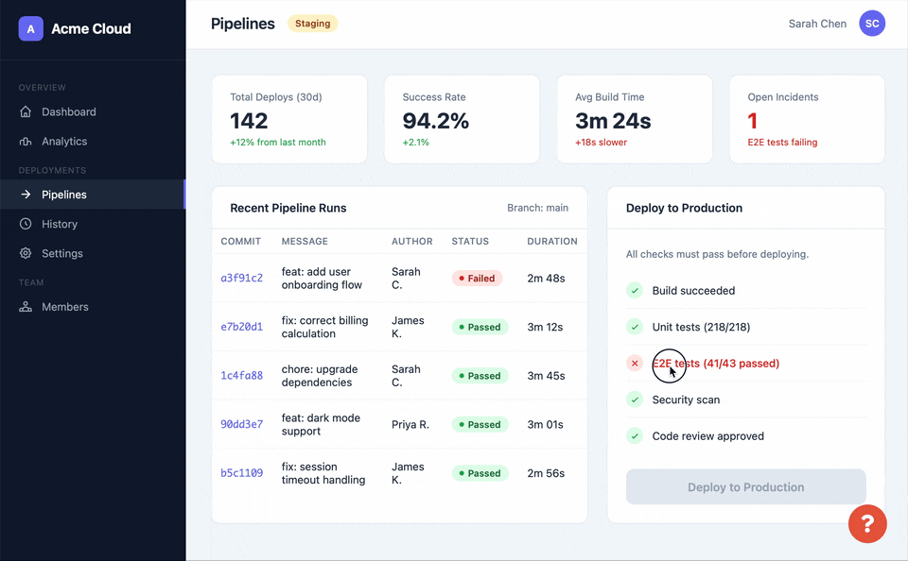Viewport: 908px width, 561px height.
Task: Click the Build succeeded green check icon
Action: coord(635,291)
